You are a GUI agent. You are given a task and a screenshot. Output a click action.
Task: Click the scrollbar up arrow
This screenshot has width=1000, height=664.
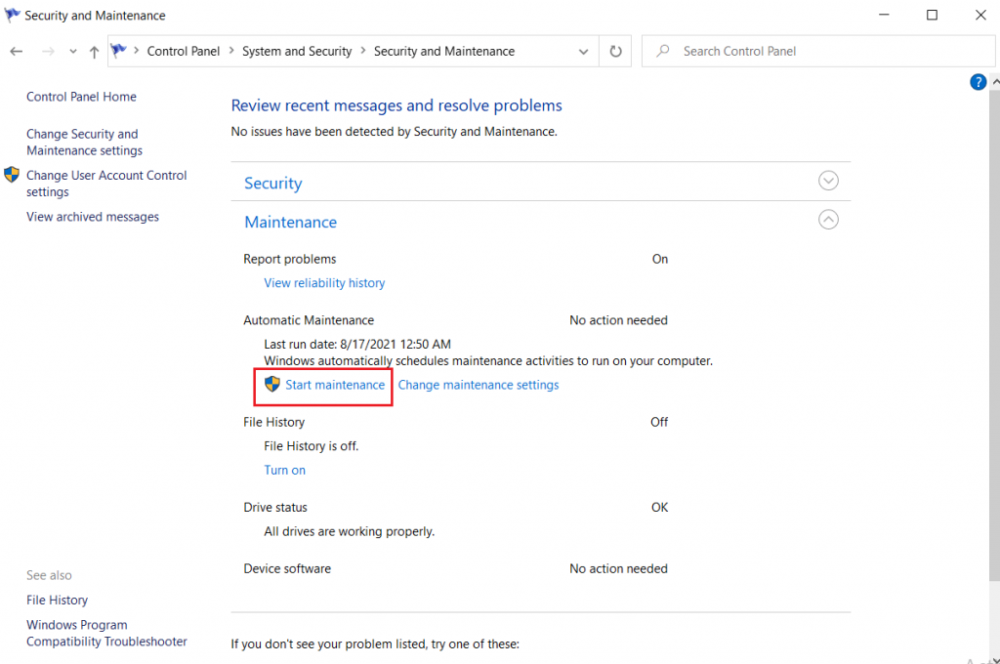[x=995, y=82]
